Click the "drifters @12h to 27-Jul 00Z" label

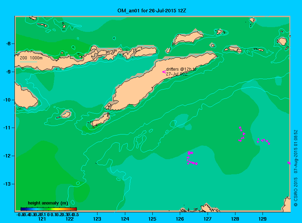coord(181,71)
